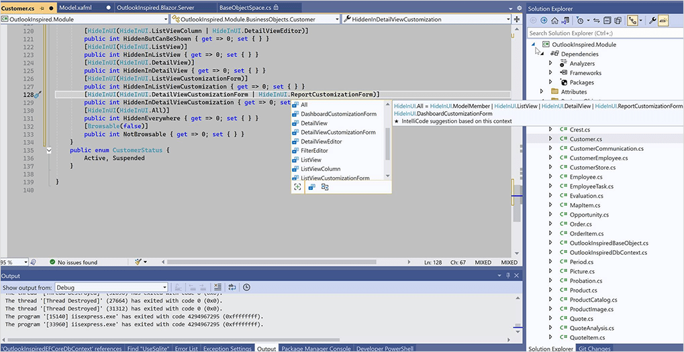The image size is (684, 352).
Task: Click the screwdriver quick actions icon at line 128
Action: point(38,95)
